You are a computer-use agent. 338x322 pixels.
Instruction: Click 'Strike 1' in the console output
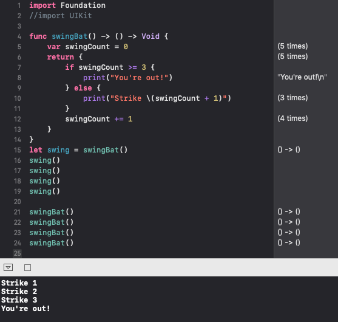coord(19,283)
